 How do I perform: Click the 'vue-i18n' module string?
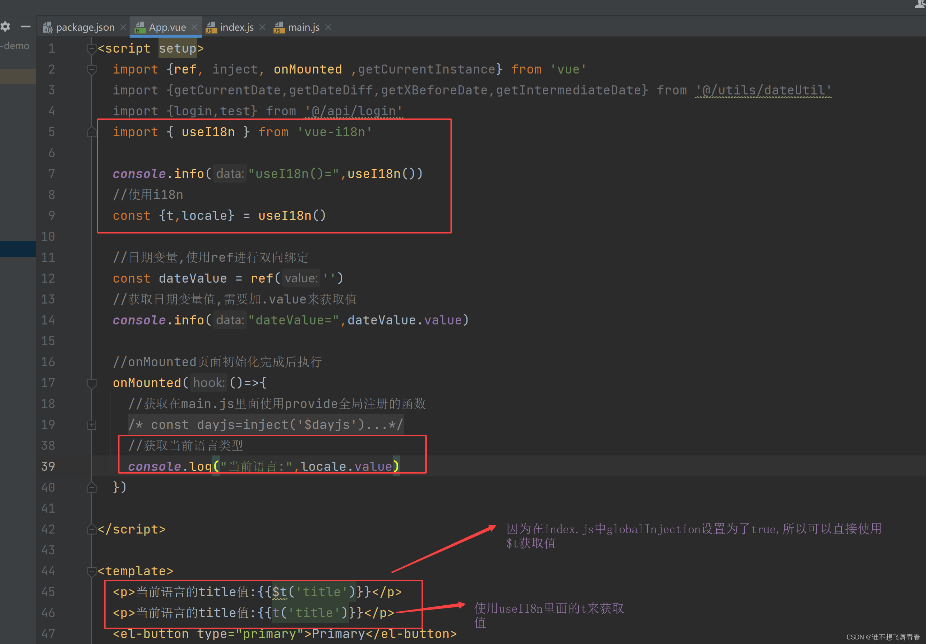[334, 132]
